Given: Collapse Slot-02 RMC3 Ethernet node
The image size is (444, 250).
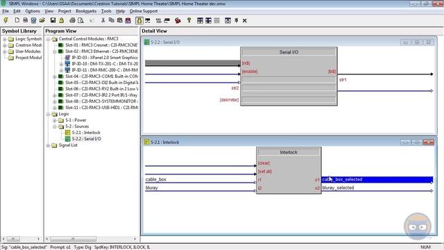Looking at the screenshot, I should 54,51.
